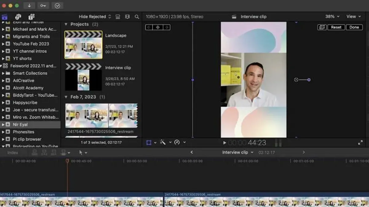Open the retime speed dropdown chevron
Screen dimensions: 369x207
(x=184, y=142)
